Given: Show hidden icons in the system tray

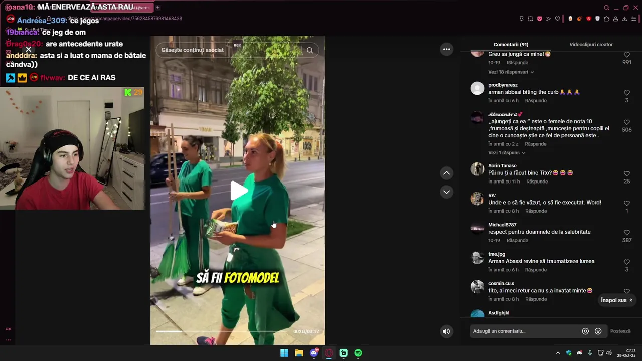Looking at the screenshot, I should [558, 353].
